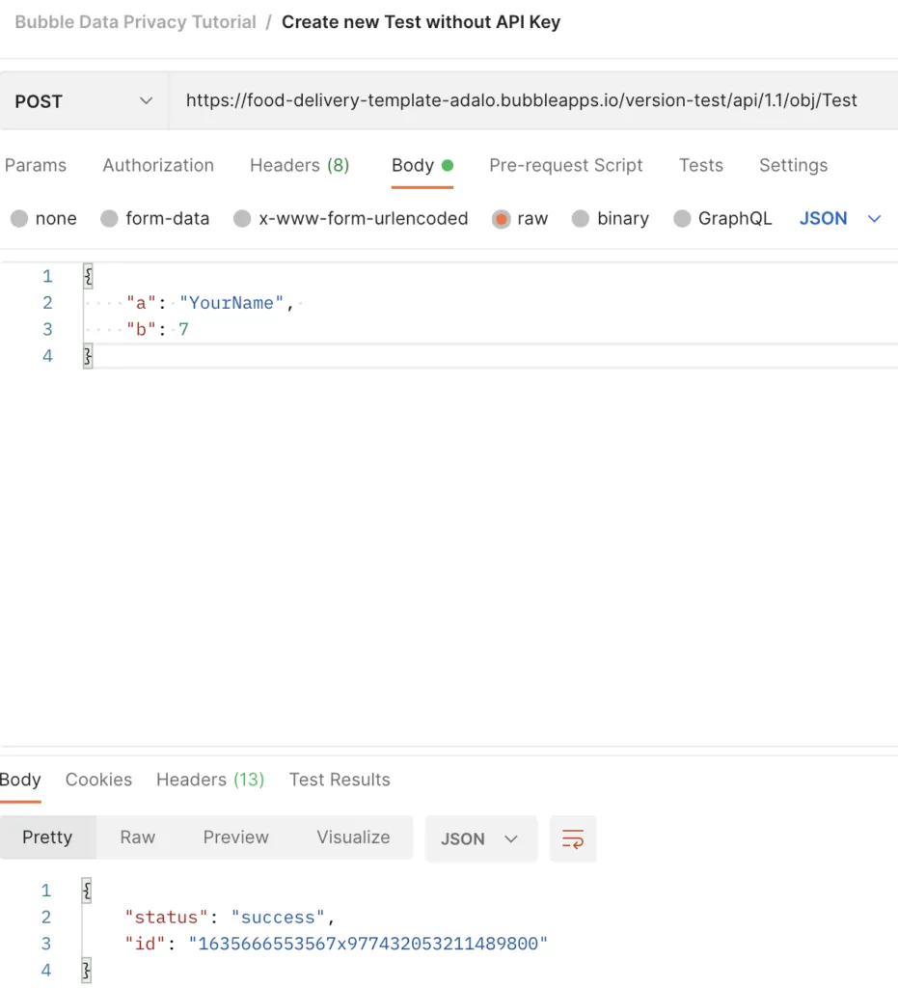Switch to the Tests tab
Image resolution: width=898 pixels, height=988 pixels.
tap(700, 165)
